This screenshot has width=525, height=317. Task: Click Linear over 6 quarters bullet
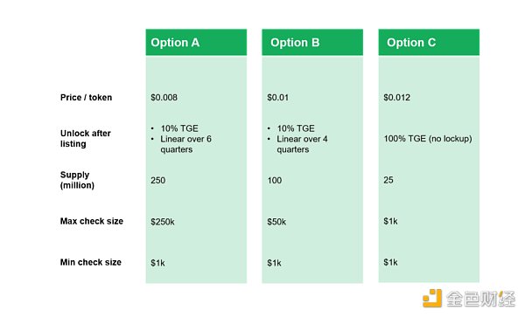click(185, 144)
